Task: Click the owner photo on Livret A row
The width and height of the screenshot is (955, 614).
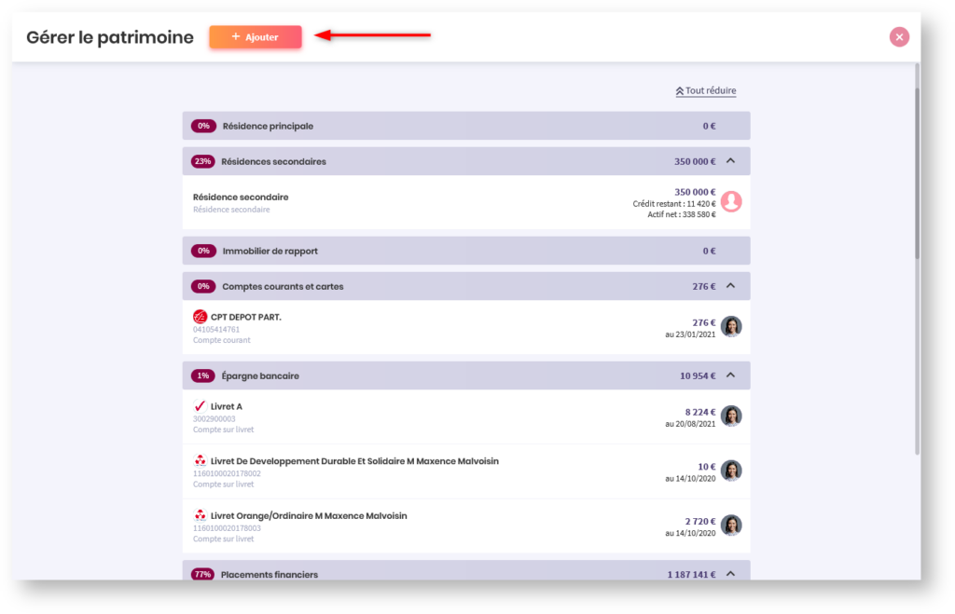Action: pyautogui.click(x=731, y=416)
